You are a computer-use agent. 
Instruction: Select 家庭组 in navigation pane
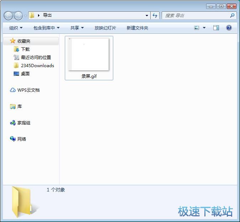(24, 123)
